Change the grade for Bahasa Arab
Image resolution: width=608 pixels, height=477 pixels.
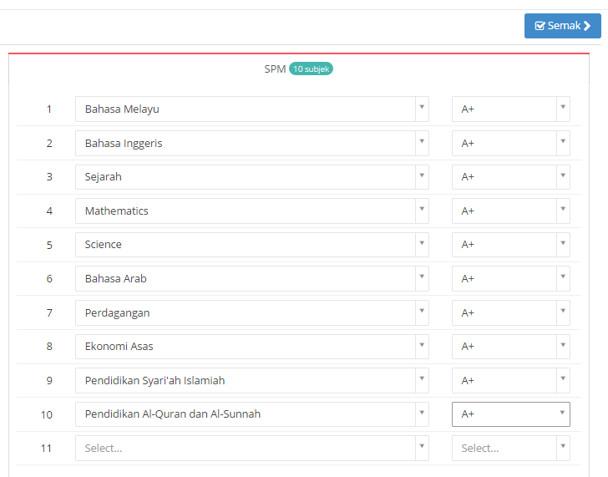(x=510, y=278)
